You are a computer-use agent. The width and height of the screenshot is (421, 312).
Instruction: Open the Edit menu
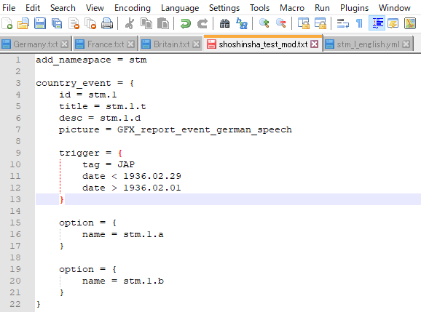point(33,8)
